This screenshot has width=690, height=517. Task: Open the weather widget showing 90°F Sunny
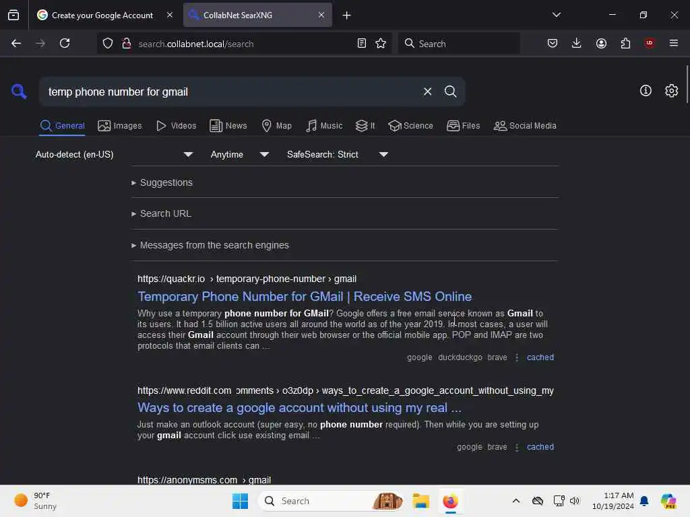[35, 501]
